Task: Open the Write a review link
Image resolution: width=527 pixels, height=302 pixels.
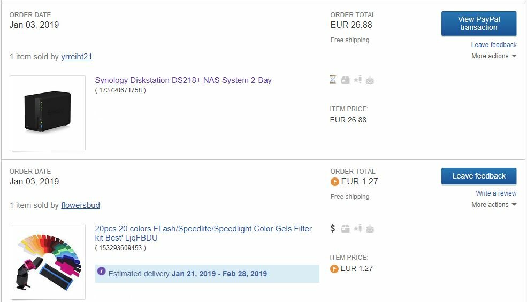Action: tap(496, 193)
